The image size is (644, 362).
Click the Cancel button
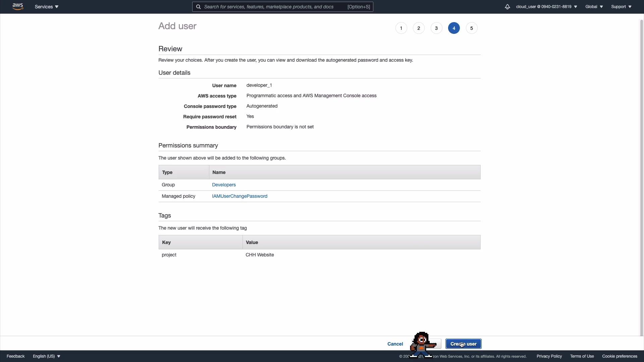pyautogui.click(x=395, y=344)
